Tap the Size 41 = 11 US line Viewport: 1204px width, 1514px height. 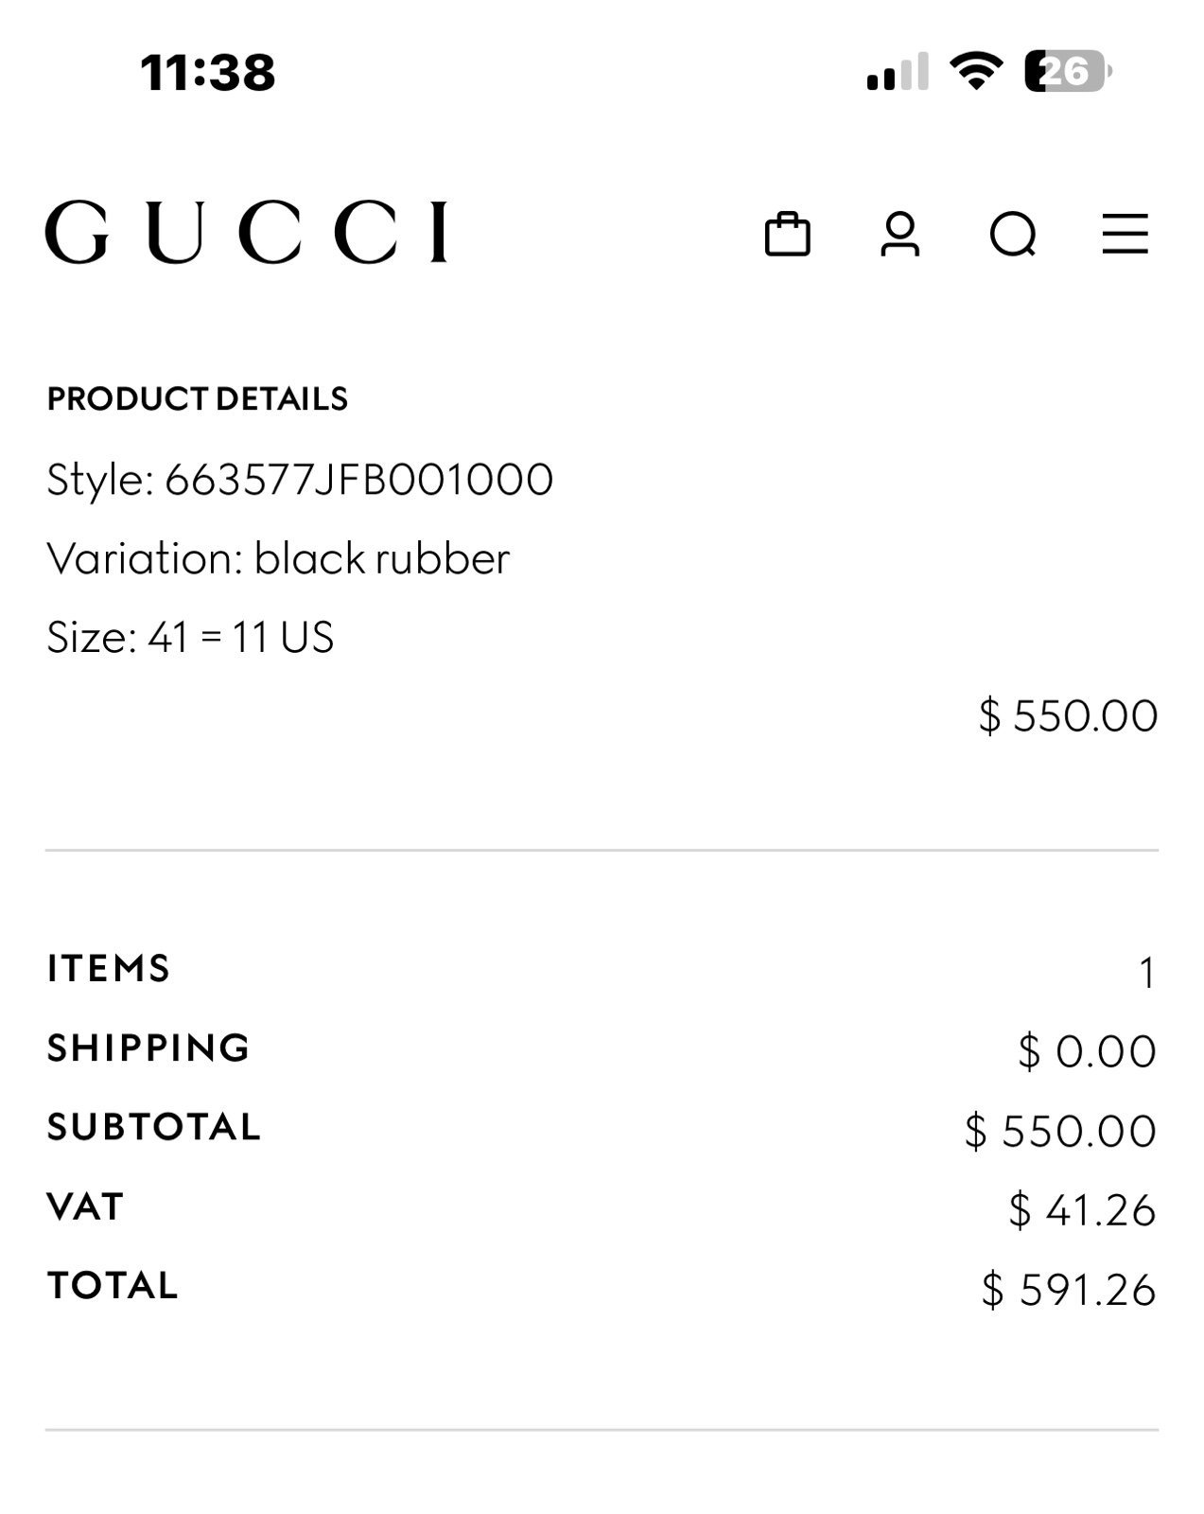[190, 638]
